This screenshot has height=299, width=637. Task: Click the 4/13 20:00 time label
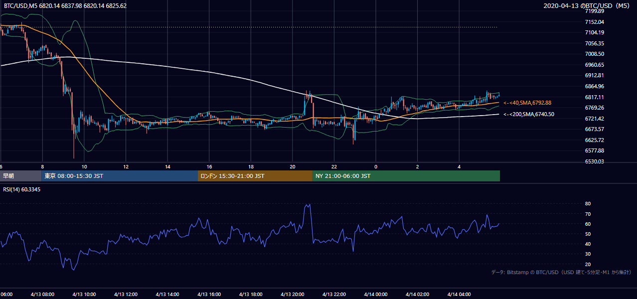(x=293, y=295)
